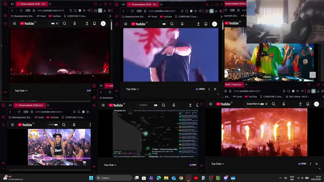Open account avatar S in top-left window
This screenshot has height=182, width=324.
point(103,24)
